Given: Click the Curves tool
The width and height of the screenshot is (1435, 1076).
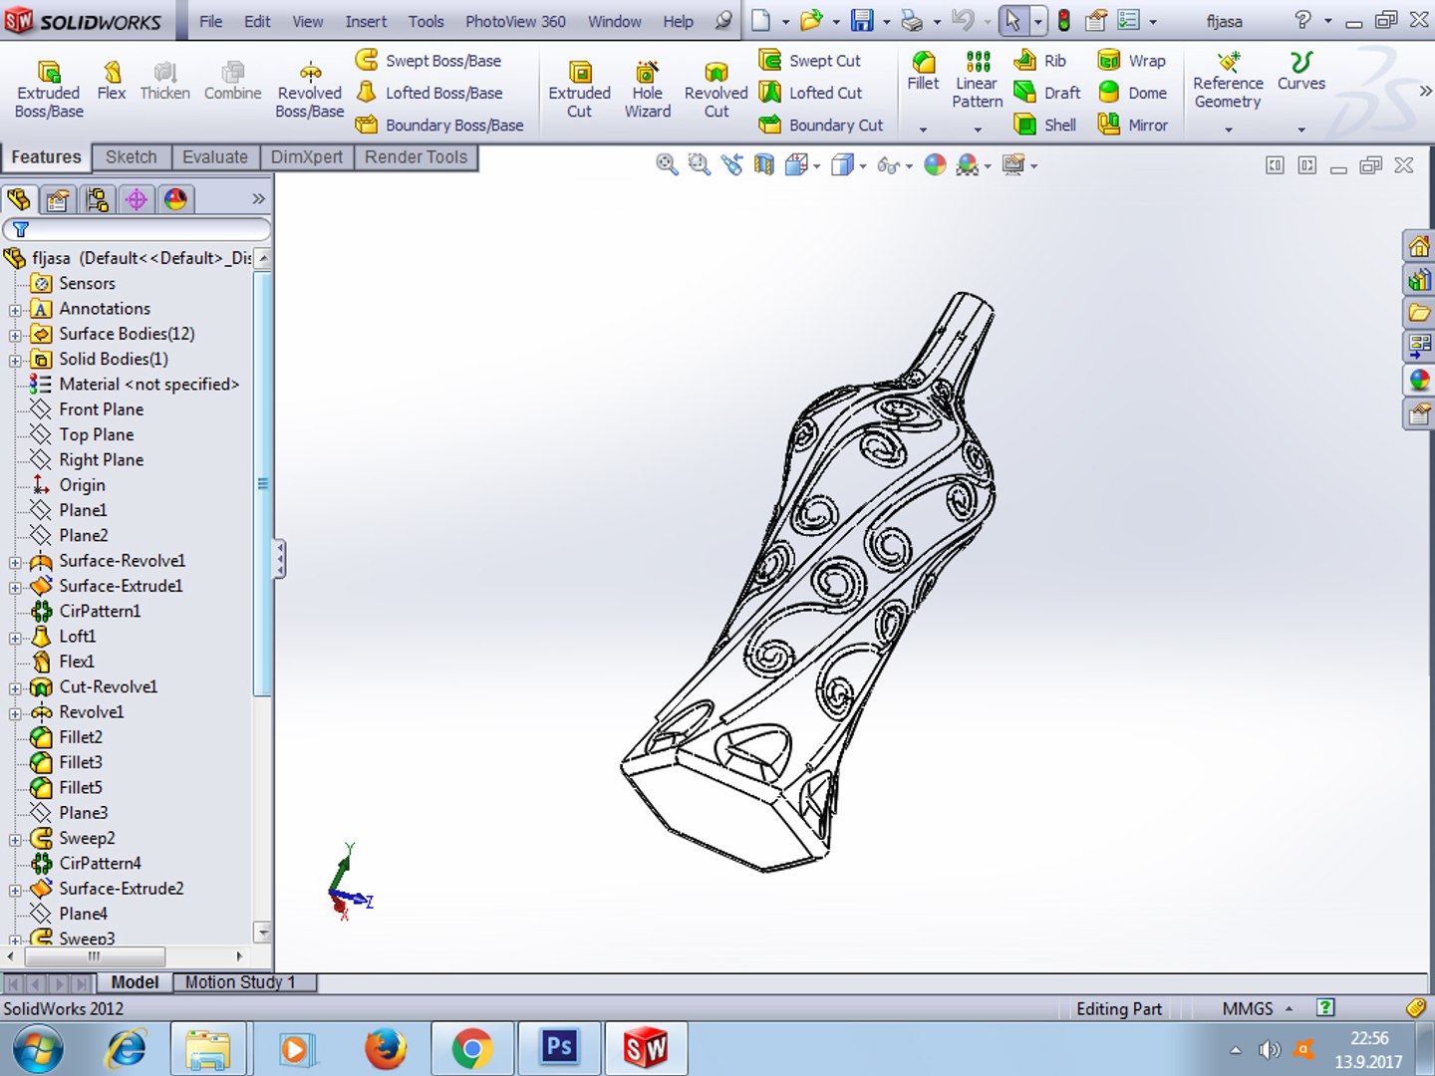Looking at the screenshot, I should (1301, 72).
